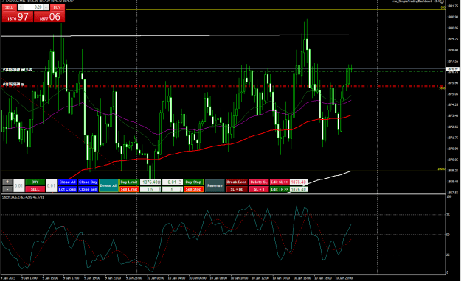461x281 pixels.
Task: Click the 1876.40 field beside Edit SL
Action: tap(299, 182)
